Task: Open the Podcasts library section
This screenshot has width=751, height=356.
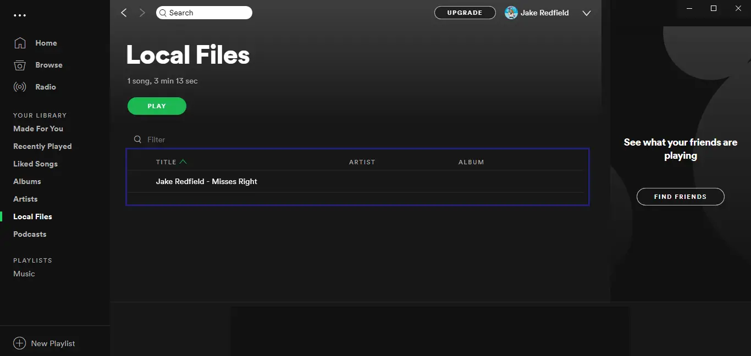Action: pos(30,234)
